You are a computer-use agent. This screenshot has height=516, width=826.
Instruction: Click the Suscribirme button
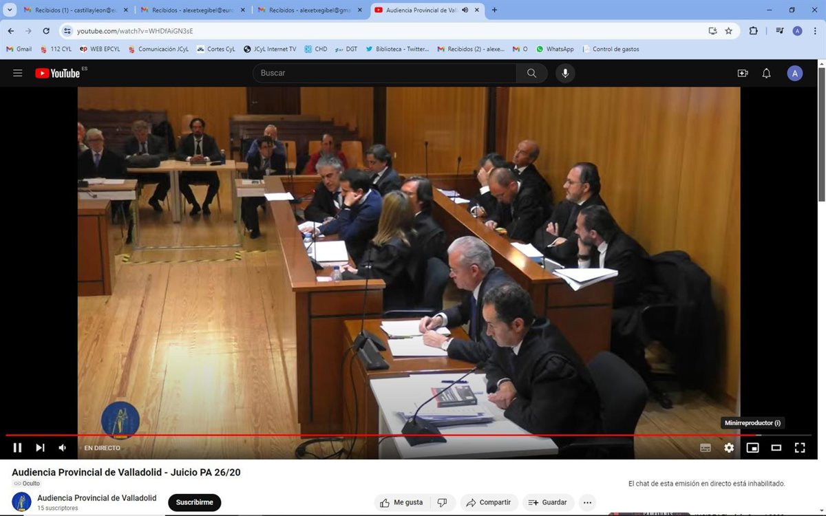tap(194, 502)
